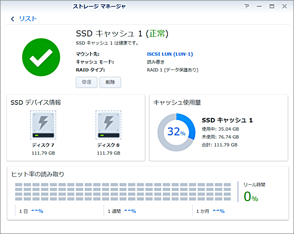The image size is (294, 234).
Task: Select the 1 か月 hit rate value
Action: [218, 211]
